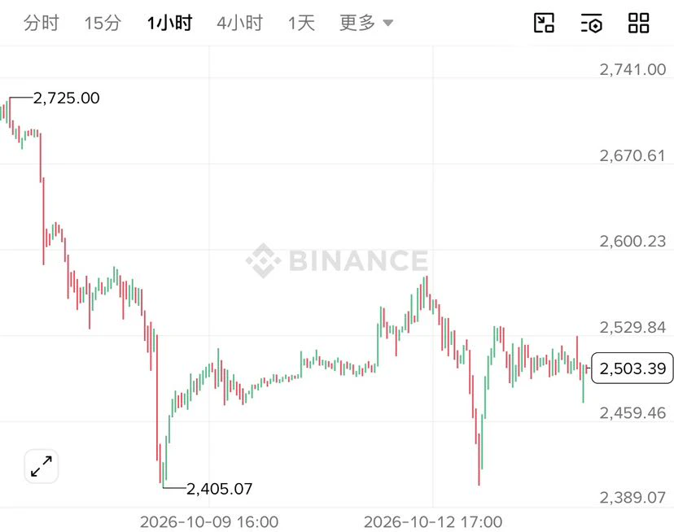Viewport: 674px width, 532px height.
Task: Click the 2,405.07 low price label
Action: pos(219,489)
